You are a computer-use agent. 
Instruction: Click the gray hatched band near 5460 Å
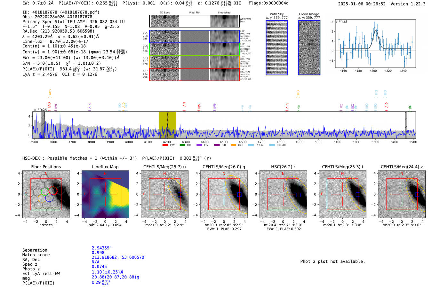tap(406, 125)
